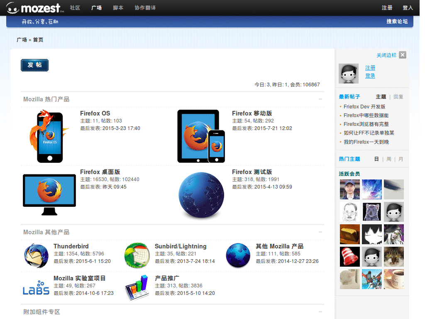Click the mozest logo in the header
425x319 pixels.
point(35,8)
